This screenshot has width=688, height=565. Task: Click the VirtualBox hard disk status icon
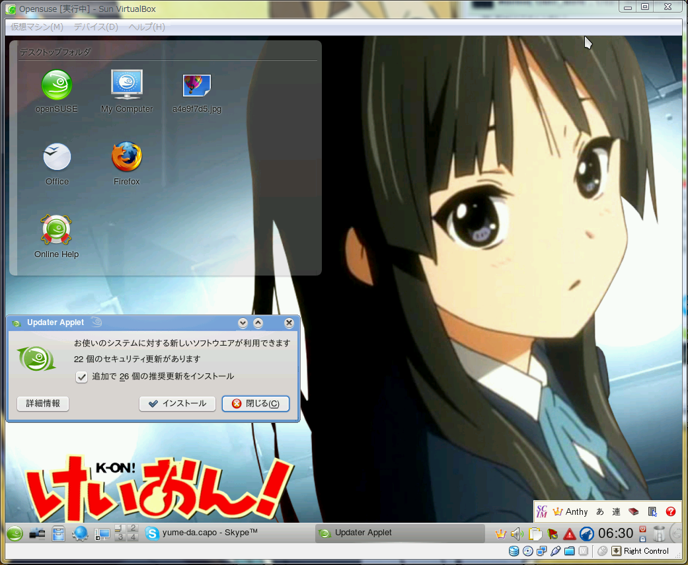[x=514, y=551]
